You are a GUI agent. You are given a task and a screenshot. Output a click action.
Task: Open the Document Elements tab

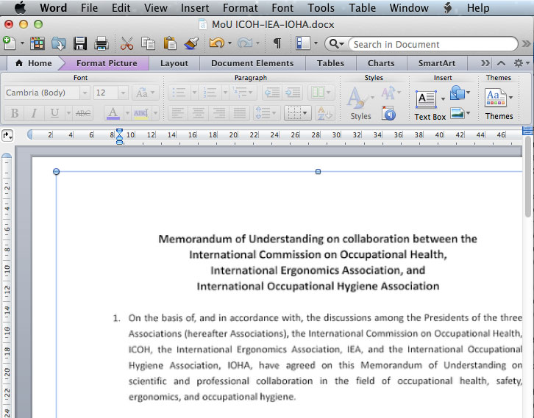252,63
